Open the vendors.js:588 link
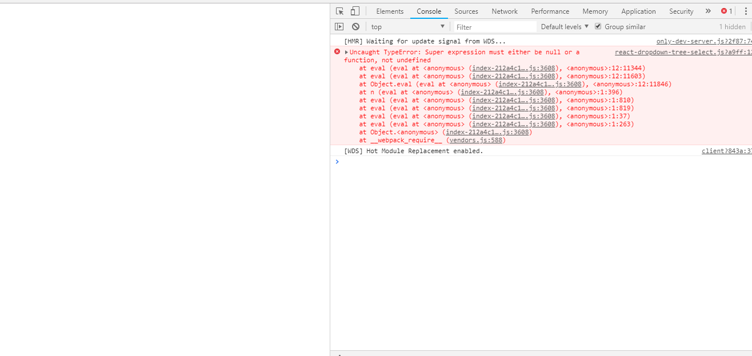The image size is (752, 356). click(x=477, y=140)
